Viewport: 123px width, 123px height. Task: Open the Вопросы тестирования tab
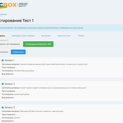(10, 44)
